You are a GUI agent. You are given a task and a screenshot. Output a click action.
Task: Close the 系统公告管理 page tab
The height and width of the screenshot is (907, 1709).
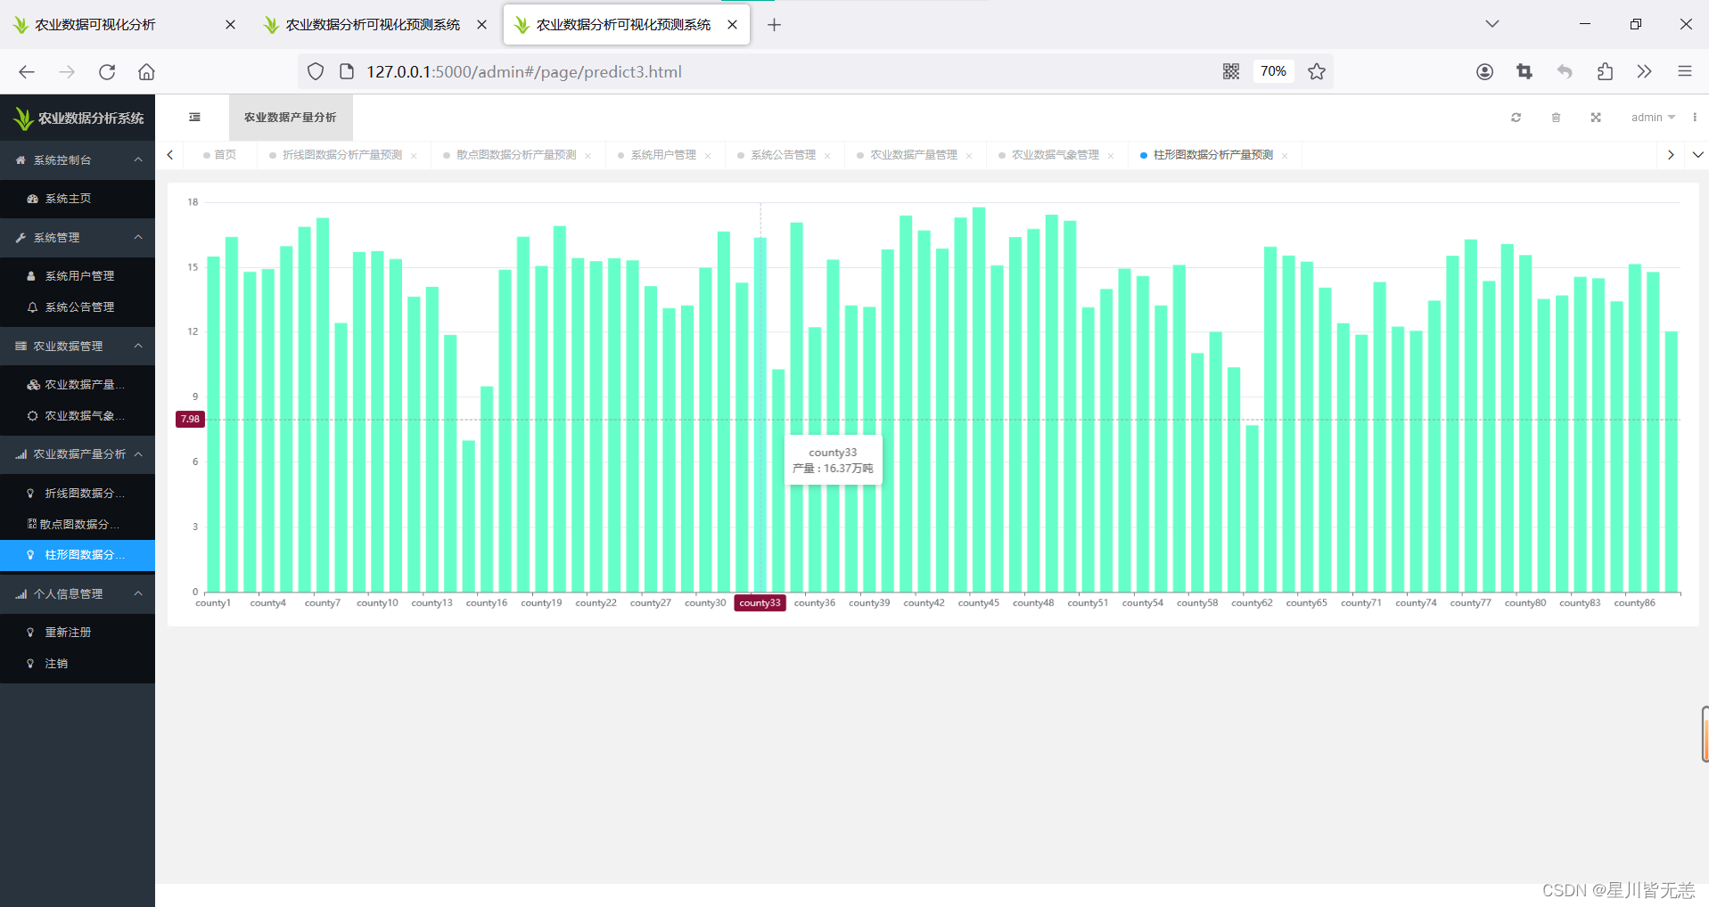[x=827, y=156]
